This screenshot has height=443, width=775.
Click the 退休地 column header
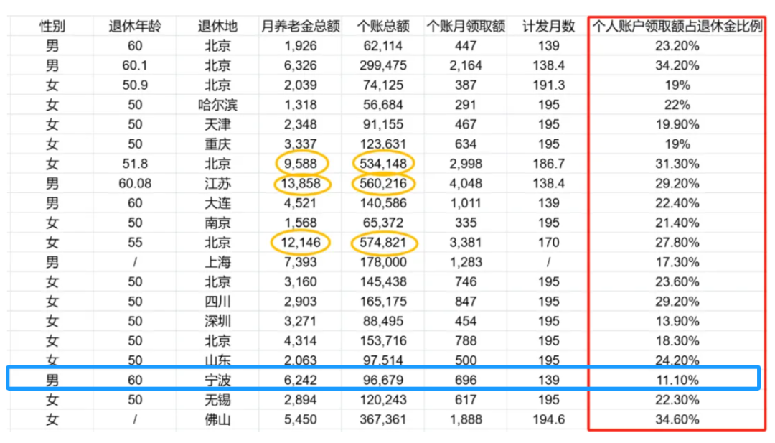218,27
